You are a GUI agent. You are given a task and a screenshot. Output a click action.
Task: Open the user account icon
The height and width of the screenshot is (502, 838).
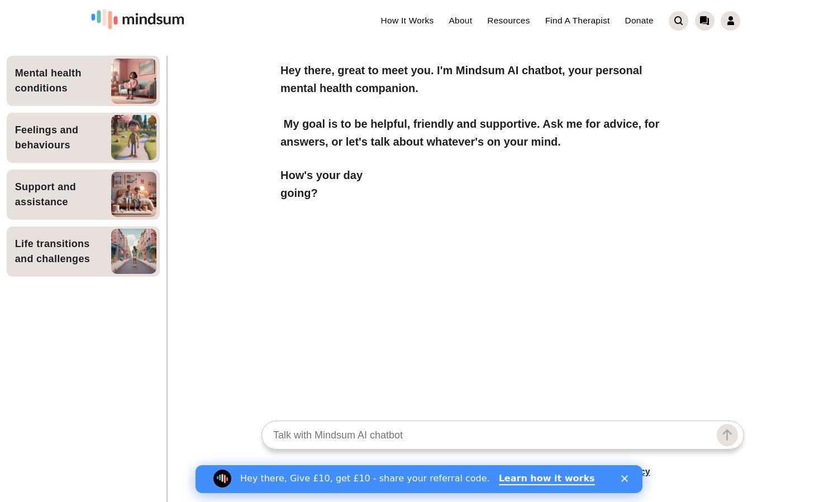pos(730,21)
